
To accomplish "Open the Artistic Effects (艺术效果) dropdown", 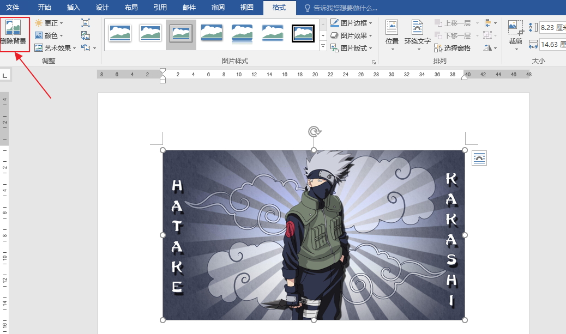I will 55,47.
